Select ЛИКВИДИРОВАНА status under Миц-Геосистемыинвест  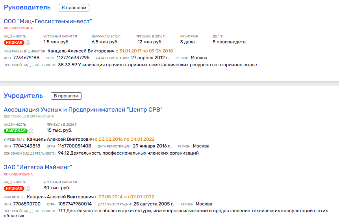click(x=19, y=28)
